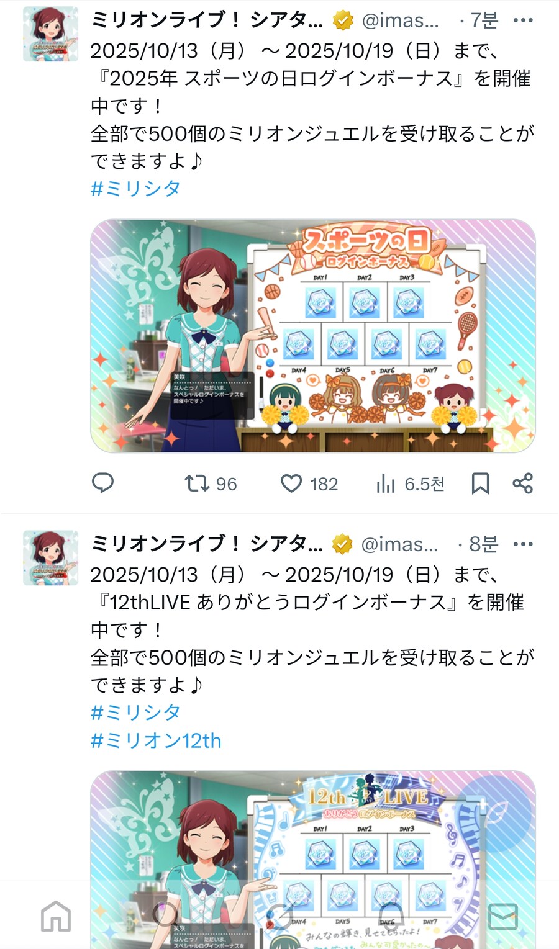Image resolution: width=559 pixels, height=949 pixels.
Task: View analytics showing 6.5천 views
Action: pyautogui.click(x=411, y=483)
